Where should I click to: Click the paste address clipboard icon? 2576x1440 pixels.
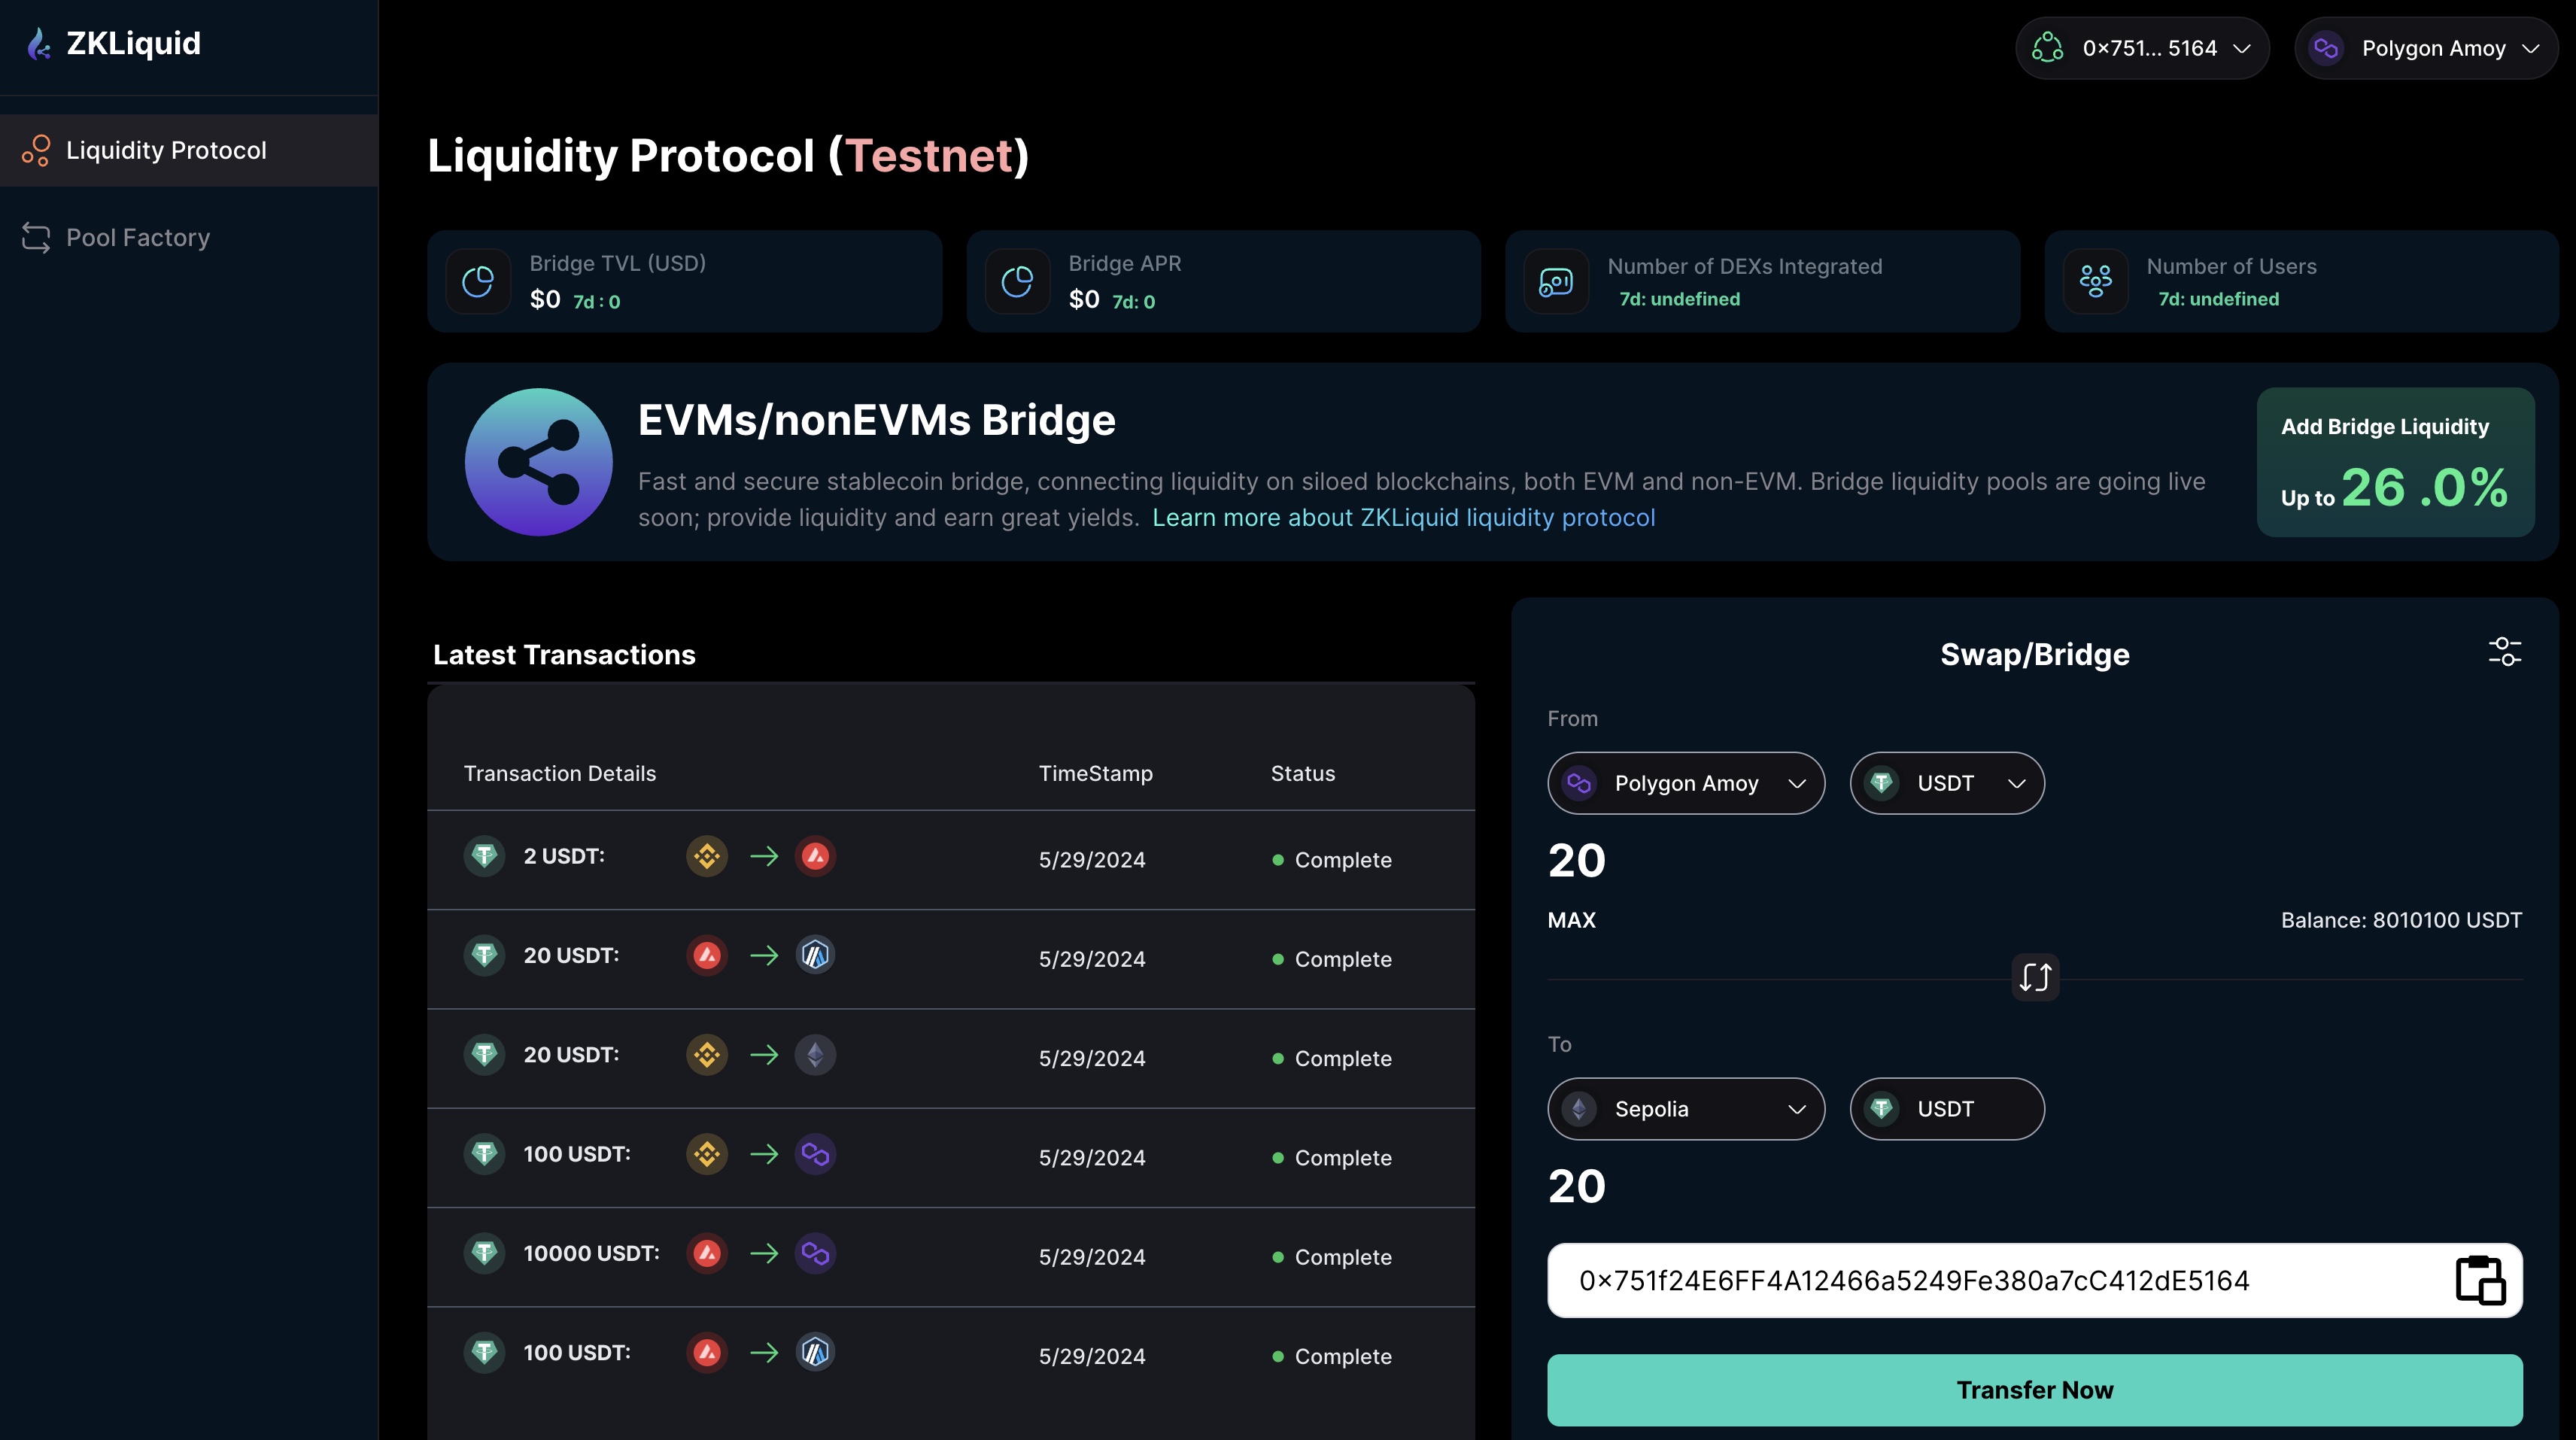(x=2480, y=1280)
